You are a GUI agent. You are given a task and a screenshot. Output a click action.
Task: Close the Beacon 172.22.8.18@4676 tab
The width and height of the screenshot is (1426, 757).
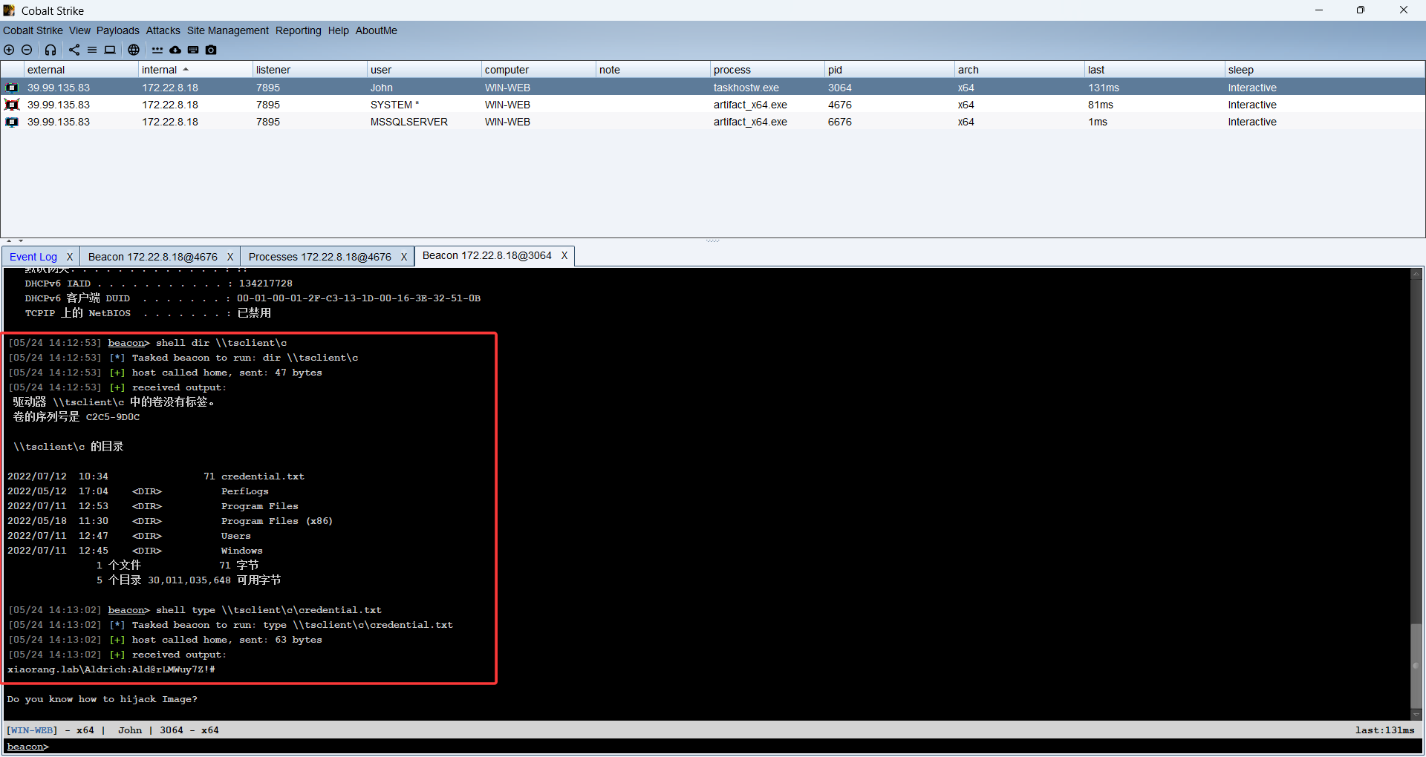click(x=230, y=257)
